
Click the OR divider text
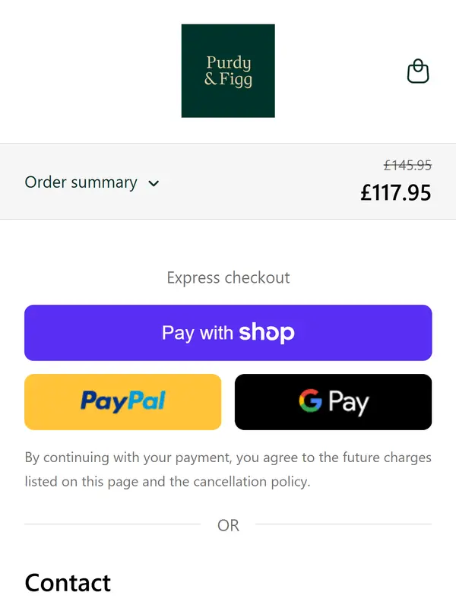pyautogui.click(x=228, y=525)
